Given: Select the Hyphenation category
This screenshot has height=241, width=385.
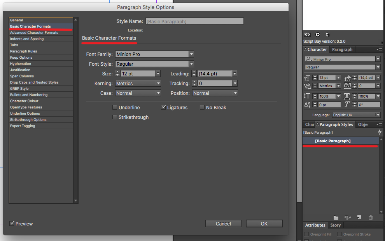Looking at the screenshot, I should tap(41, 64).
